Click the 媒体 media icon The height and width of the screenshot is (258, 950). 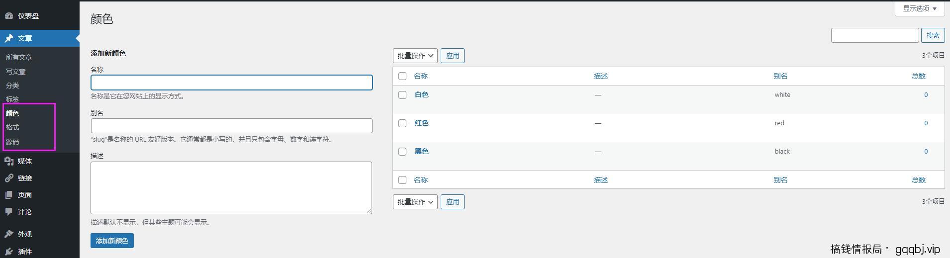[x=9, y=161]
